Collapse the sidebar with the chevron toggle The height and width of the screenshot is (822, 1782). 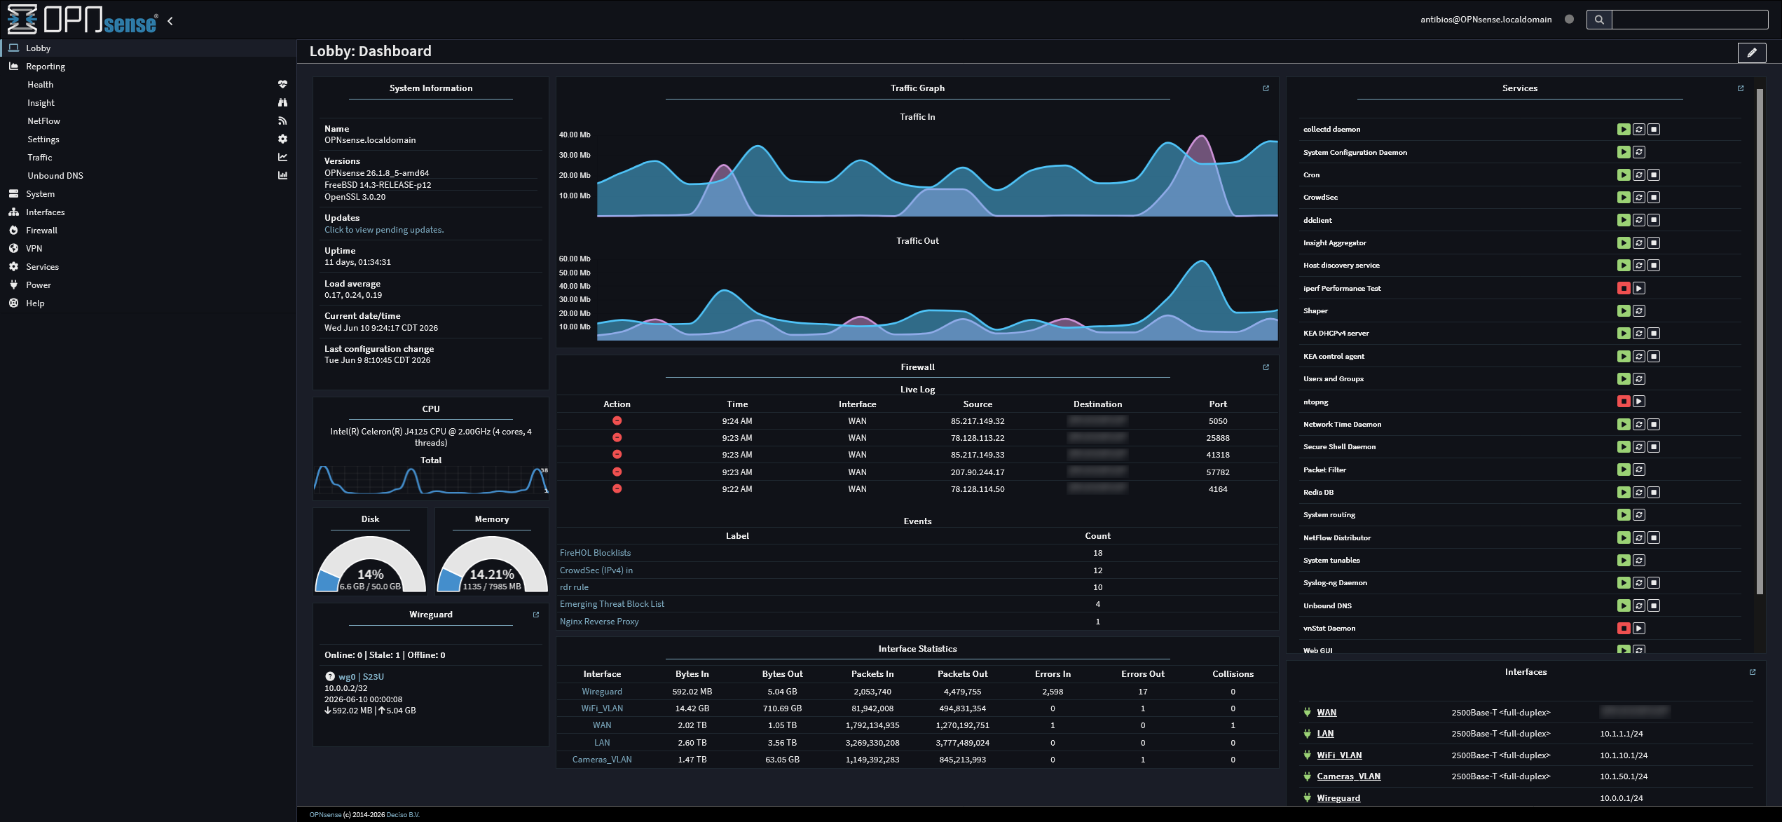170,21
